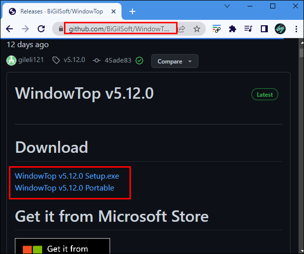304x254 pixels.
Task: Select the Releases · BiGilSoft/WindowTop tab
Action: [61, 11]
